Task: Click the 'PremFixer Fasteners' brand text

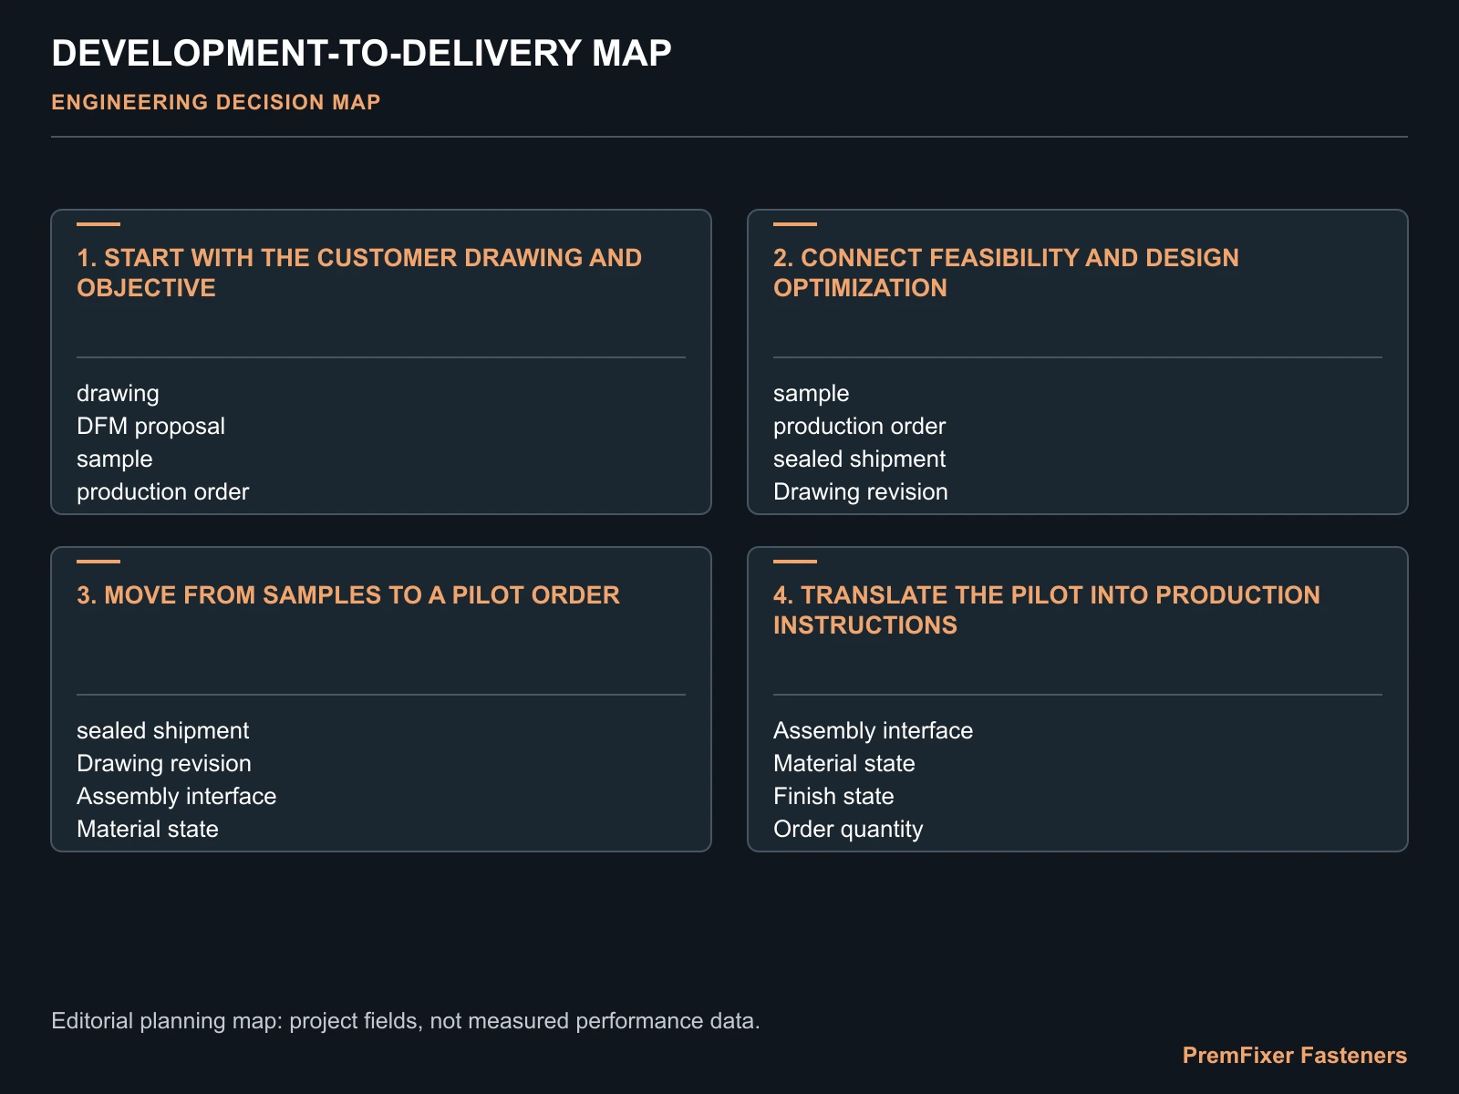Action: 1295,1056
